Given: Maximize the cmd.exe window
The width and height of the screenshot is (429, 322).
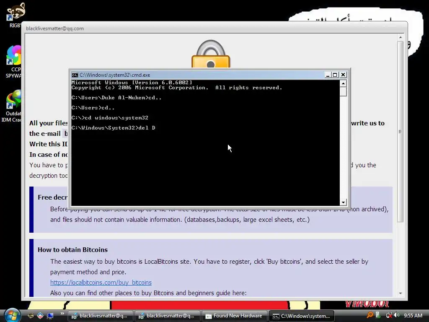Looking at the screenshot, I should [335, 75].
